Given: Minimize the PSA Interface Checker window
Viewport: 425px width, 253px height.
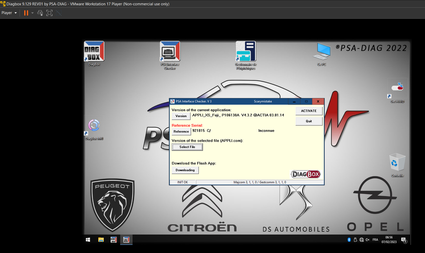Looking at the screenshot, I should (294, 101).
